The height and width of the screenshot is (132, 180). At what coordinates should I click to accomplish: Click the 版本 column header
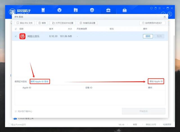click(51, 29)
